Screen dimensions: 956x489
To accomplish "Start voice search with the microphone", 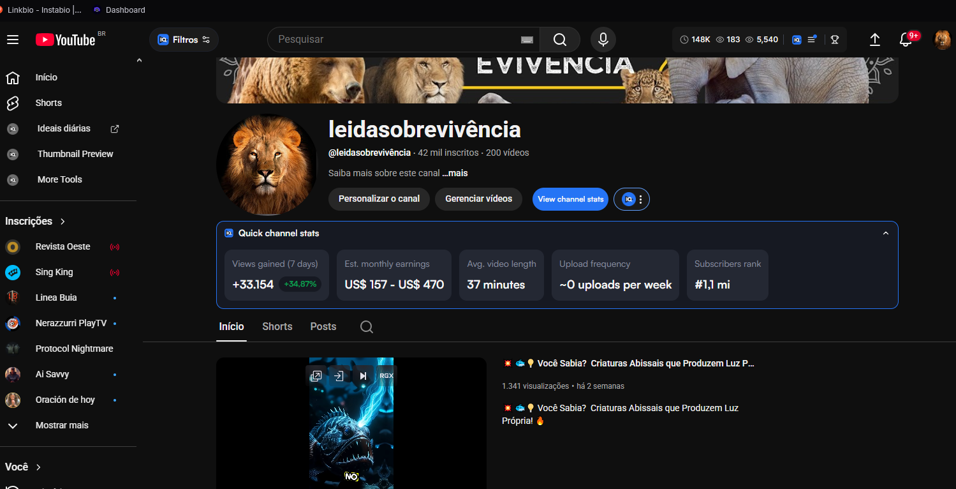I will point(603,40).
